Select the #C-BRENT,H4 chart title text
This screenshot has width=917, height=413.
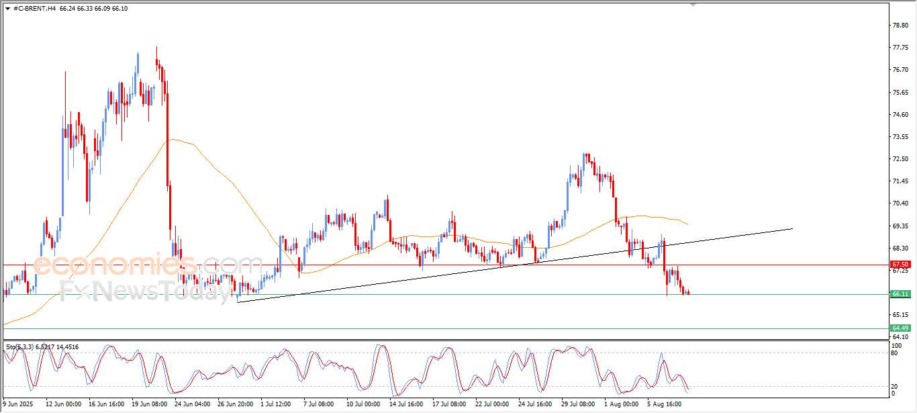34,8
